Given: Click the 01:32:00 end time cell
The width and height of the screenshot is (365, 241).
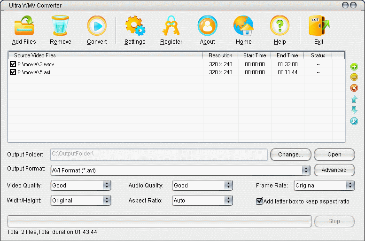Looking at the screenshot, I should (x=287, y=64).
